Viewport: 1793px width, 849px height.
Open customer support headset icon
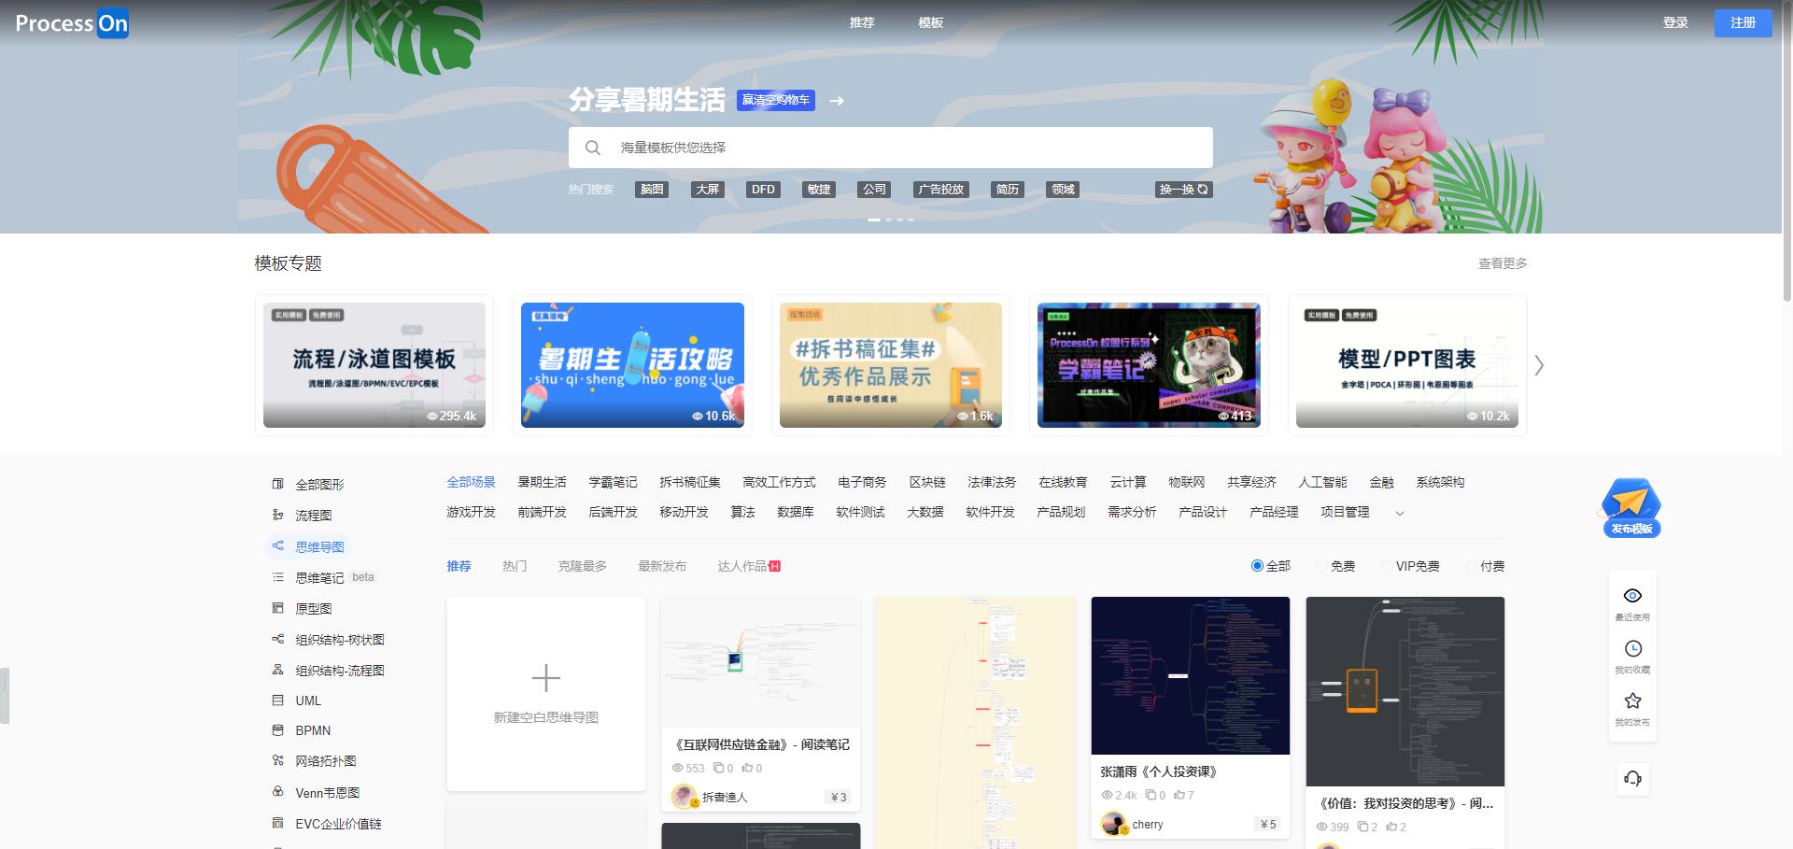(1632, 778)
